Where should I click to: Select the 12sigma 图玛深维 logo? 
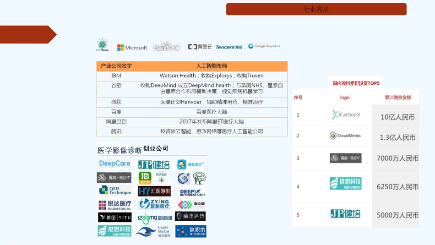click(155, 218)
